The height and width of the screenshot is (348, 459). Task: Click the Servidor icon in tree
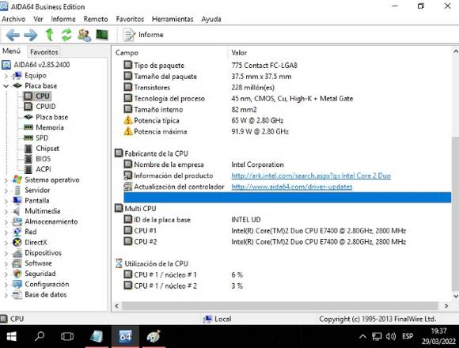tap(17, 190)
